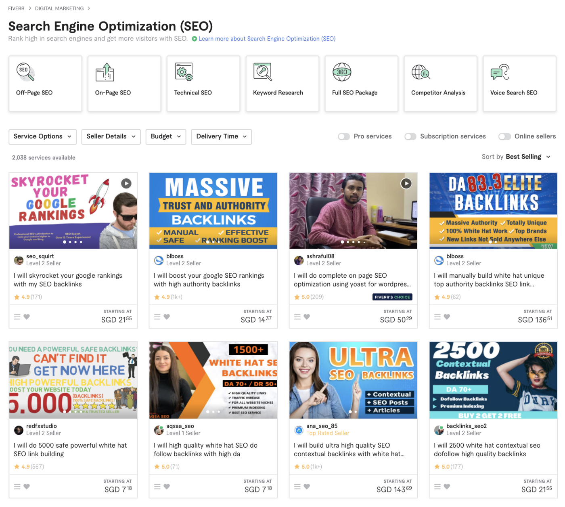Open Seller Details dropdown

coord(111,136)
